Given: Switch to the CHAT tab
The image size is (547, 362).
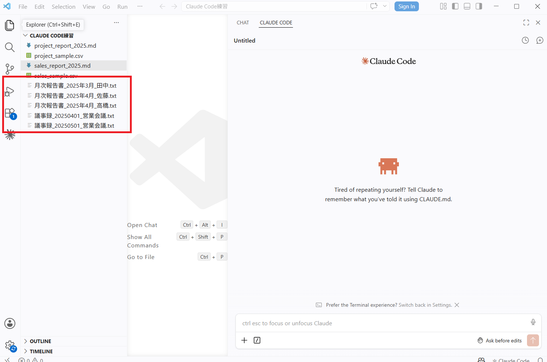Looking at the screenshot, I should (x=243, y=23).
